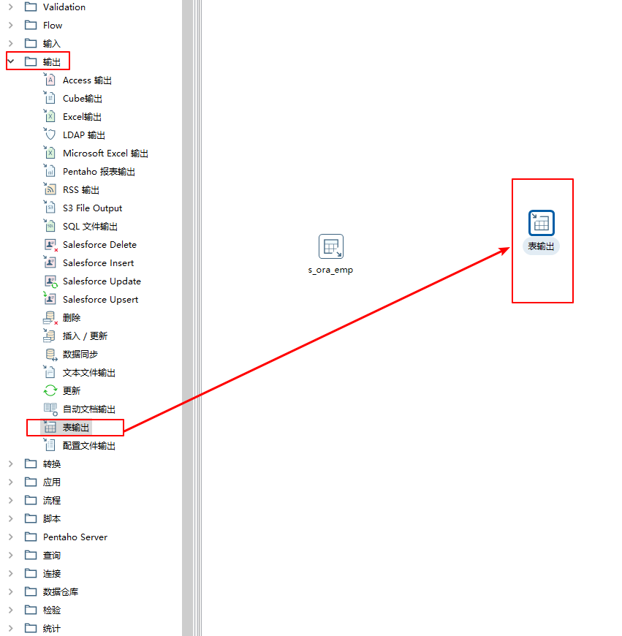Select the 表输出 step icon on canvas
The width and height of the screenshot is (622, 636).
(542, 223)
